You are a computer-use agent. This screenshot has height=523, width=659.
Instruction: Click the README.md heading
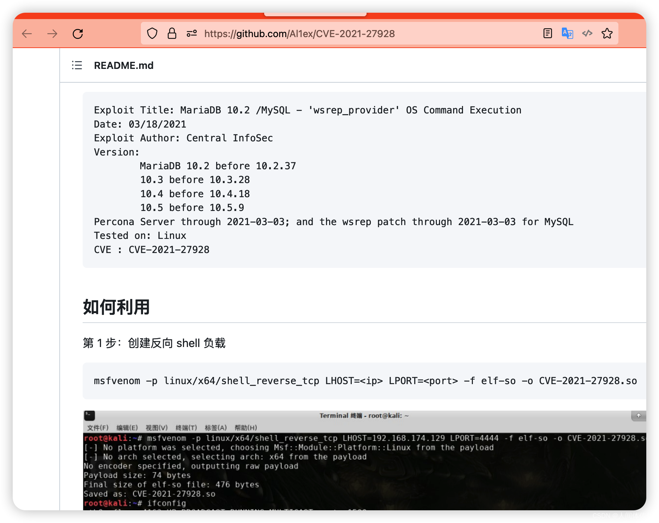pos(124,66)
